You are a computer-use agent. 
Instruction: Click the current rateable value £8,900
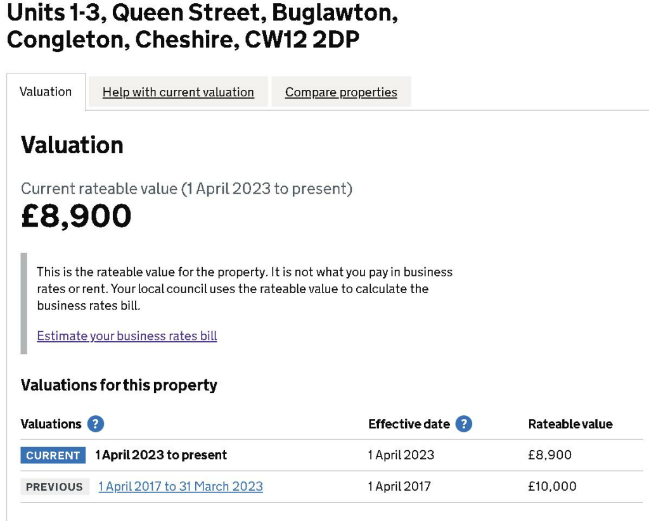tap(76, 217)
